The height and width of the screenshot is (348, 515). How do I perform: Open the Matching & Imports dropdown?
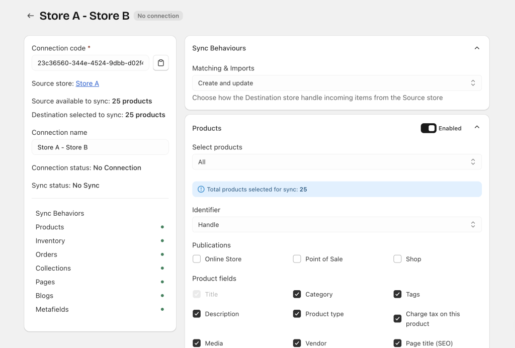[336, 83]
